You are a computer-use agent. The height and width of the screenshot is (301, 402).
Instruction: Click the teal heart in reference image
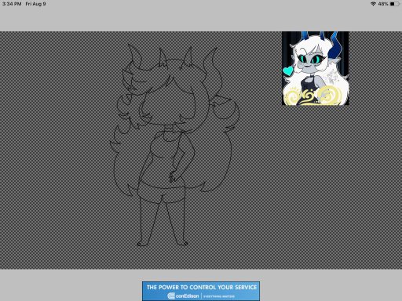pos(288,71)
